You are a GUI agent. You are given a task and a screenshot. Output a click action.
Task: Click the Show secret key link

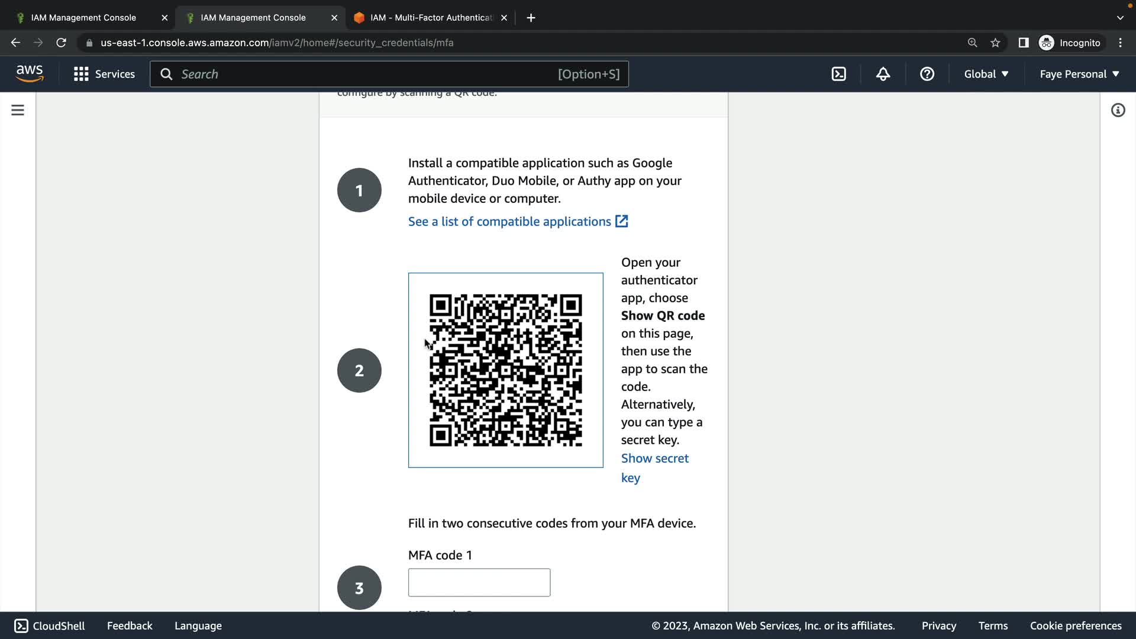(654, 459)
